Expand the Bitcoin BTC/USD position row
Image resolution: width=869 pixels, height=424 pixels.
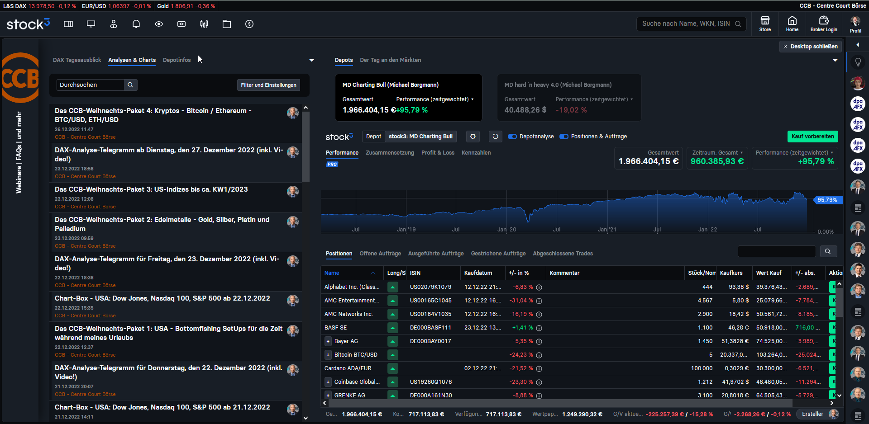(x=328, y=355)
